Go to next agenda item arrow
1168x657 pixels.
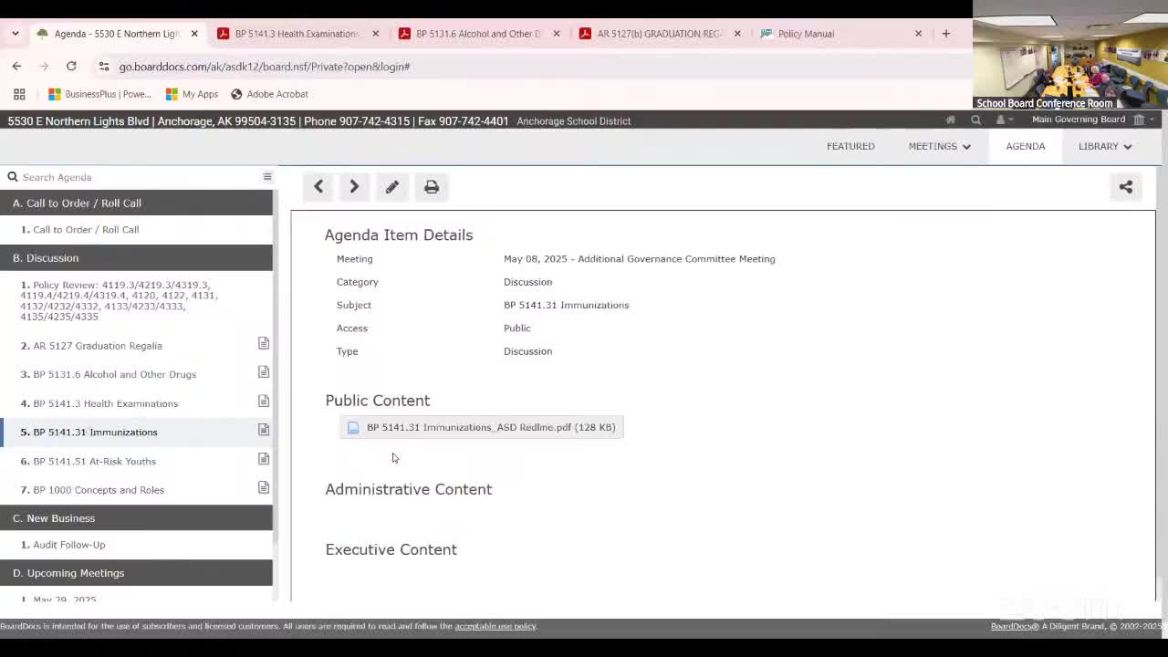point(354,187)
